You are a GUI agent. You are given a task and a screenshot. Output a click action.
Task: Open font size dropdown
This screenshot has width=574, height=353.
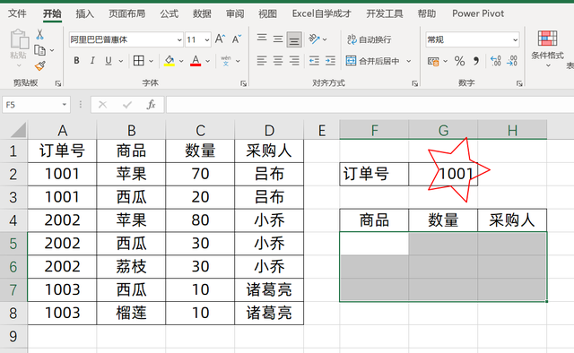pyautogui.click(x=207, y=39)
